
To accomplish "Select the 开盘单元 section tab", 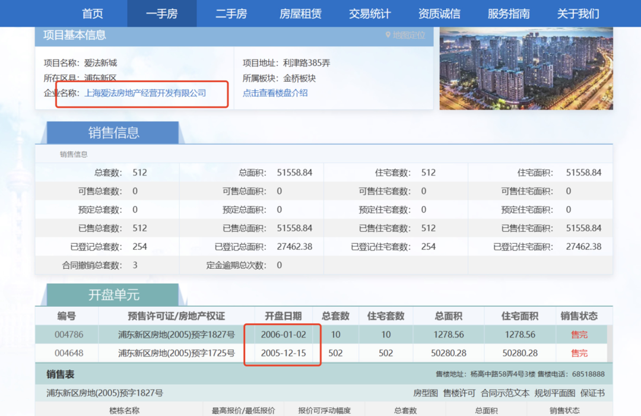I will [x=113, y=294].
